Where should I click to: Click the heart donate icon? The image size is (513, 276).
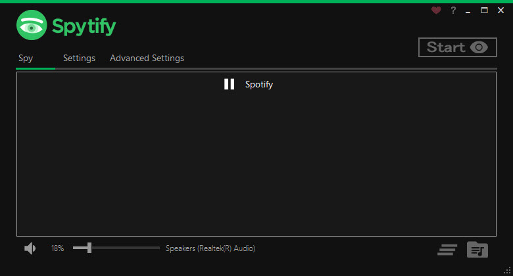[436, 11]
